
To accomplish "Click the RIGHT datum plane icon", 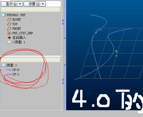I will point(9,19).
